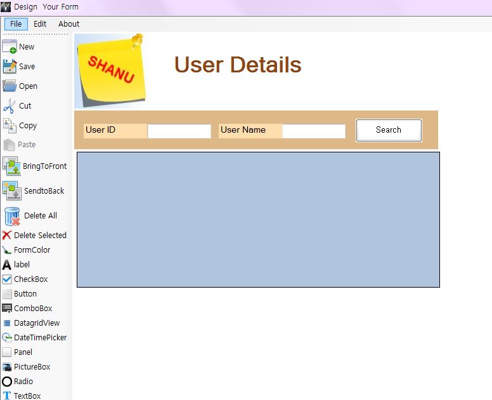Click the red X Delete Selected icon
The height and width of the screenshot is (400, 492).
pos(6,235)
